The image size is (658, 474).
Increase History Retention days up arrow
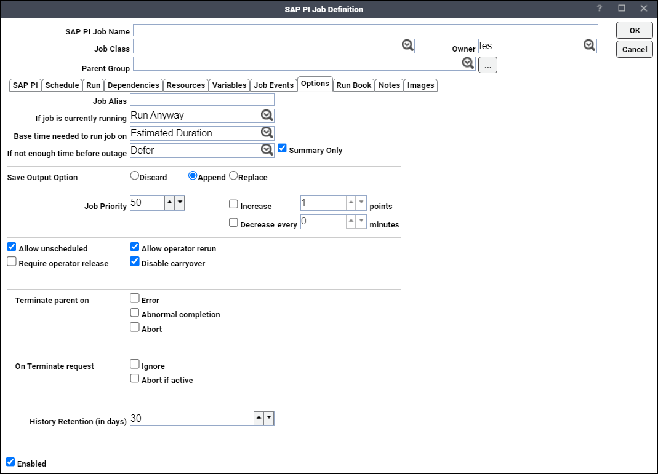click(259, 418)
